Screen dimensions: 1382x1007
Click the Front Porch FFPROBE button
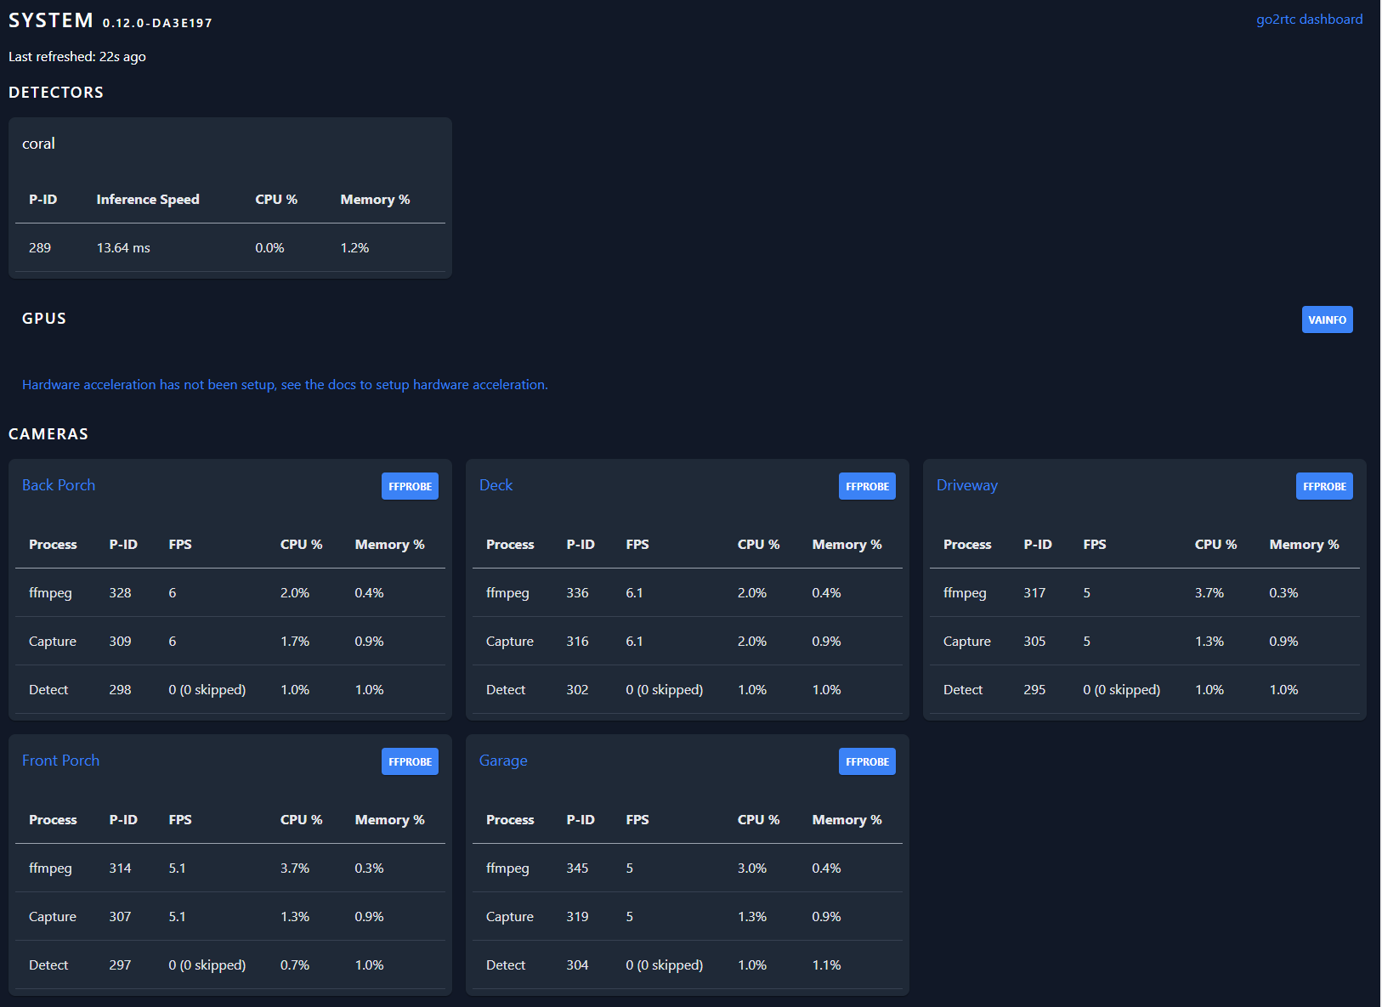[410, 761]
